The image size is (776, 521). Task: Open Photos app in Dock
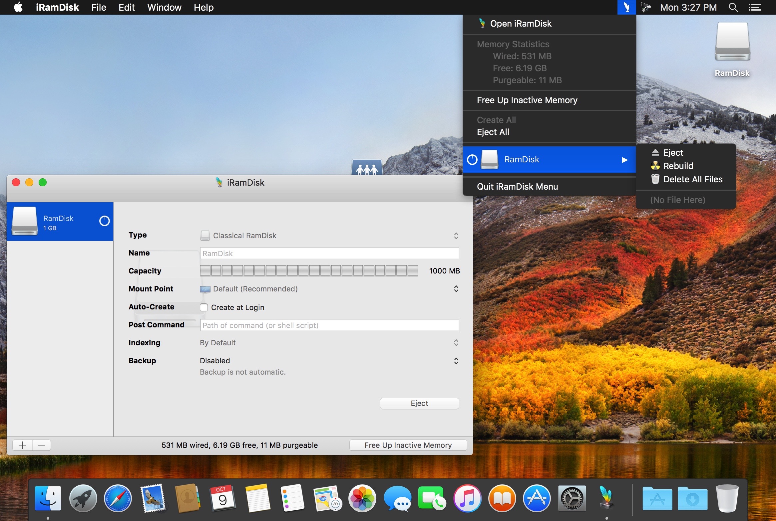[362, 498]
